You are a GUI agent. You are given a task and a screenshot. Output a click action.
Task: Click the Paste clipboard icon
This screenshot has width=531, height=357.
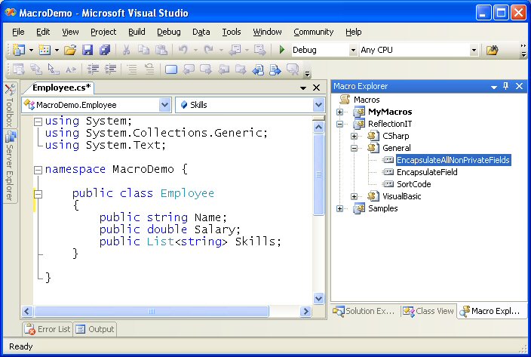(x=161, y=50)
